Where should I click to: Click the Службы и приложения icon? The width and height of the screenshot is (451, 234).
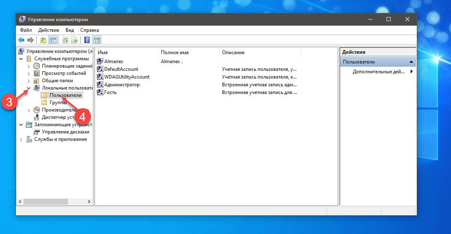tap(29, 139)
